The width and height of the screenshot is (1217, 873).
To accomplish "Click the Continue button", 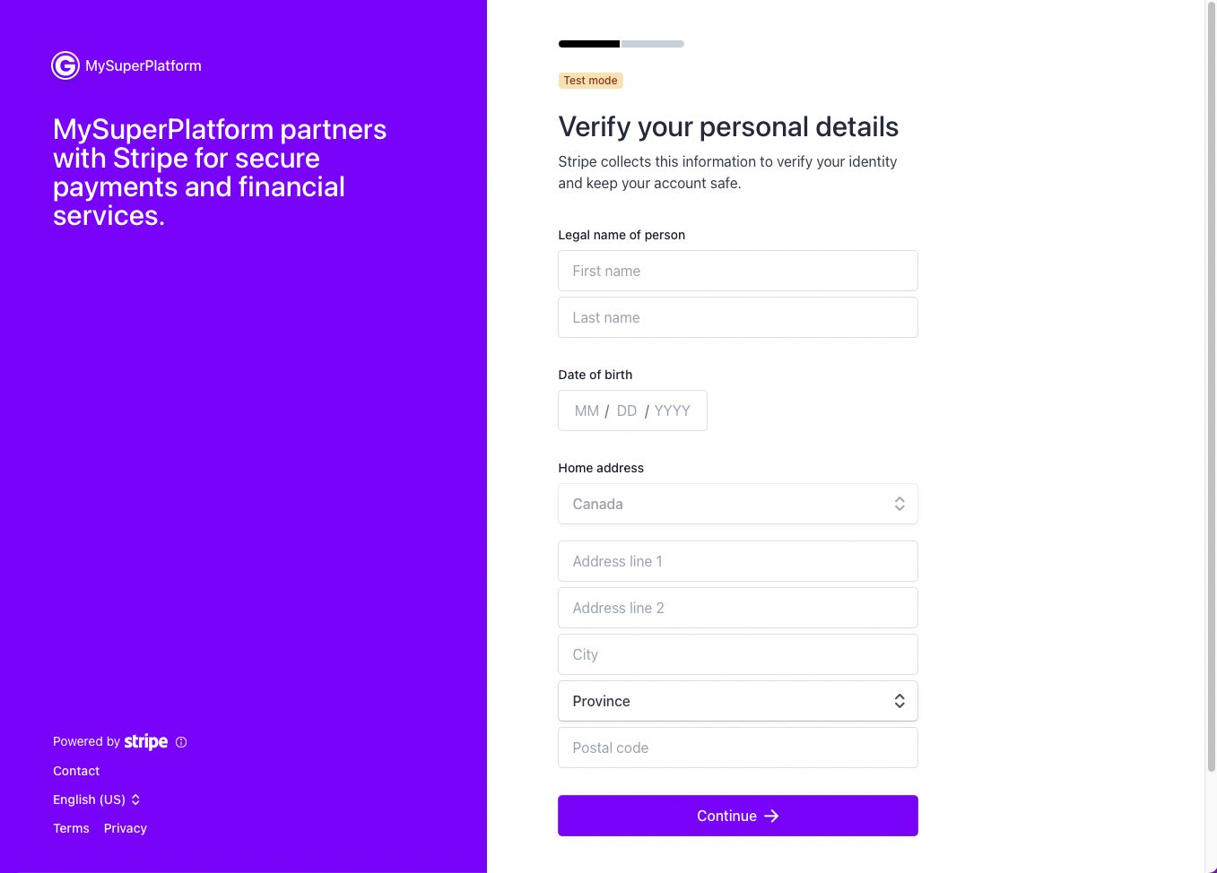I will point(737,816).
